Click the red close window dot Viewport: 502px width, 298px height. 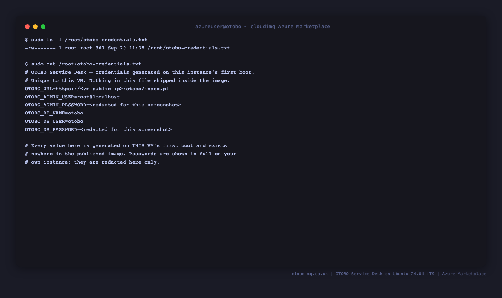click(x=27, y=27)
